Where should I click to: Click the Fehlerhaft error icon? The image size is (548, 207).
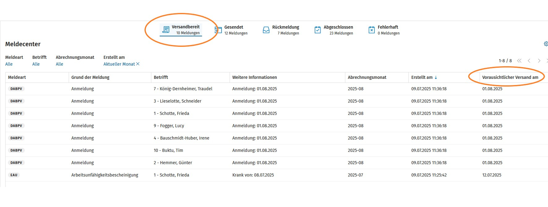pyautogui.click(x=372, y=30)
